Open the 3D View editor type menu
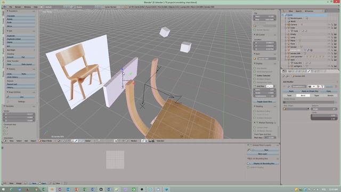 click(x=5, y=141)
